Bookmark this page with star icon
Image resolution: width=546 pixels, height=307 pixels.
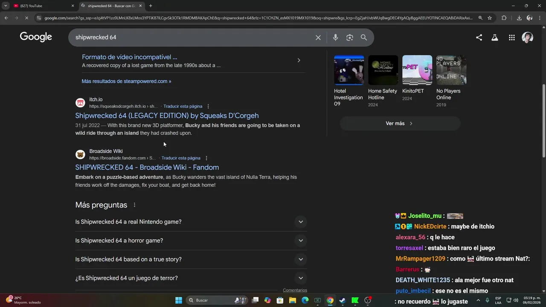490,18
